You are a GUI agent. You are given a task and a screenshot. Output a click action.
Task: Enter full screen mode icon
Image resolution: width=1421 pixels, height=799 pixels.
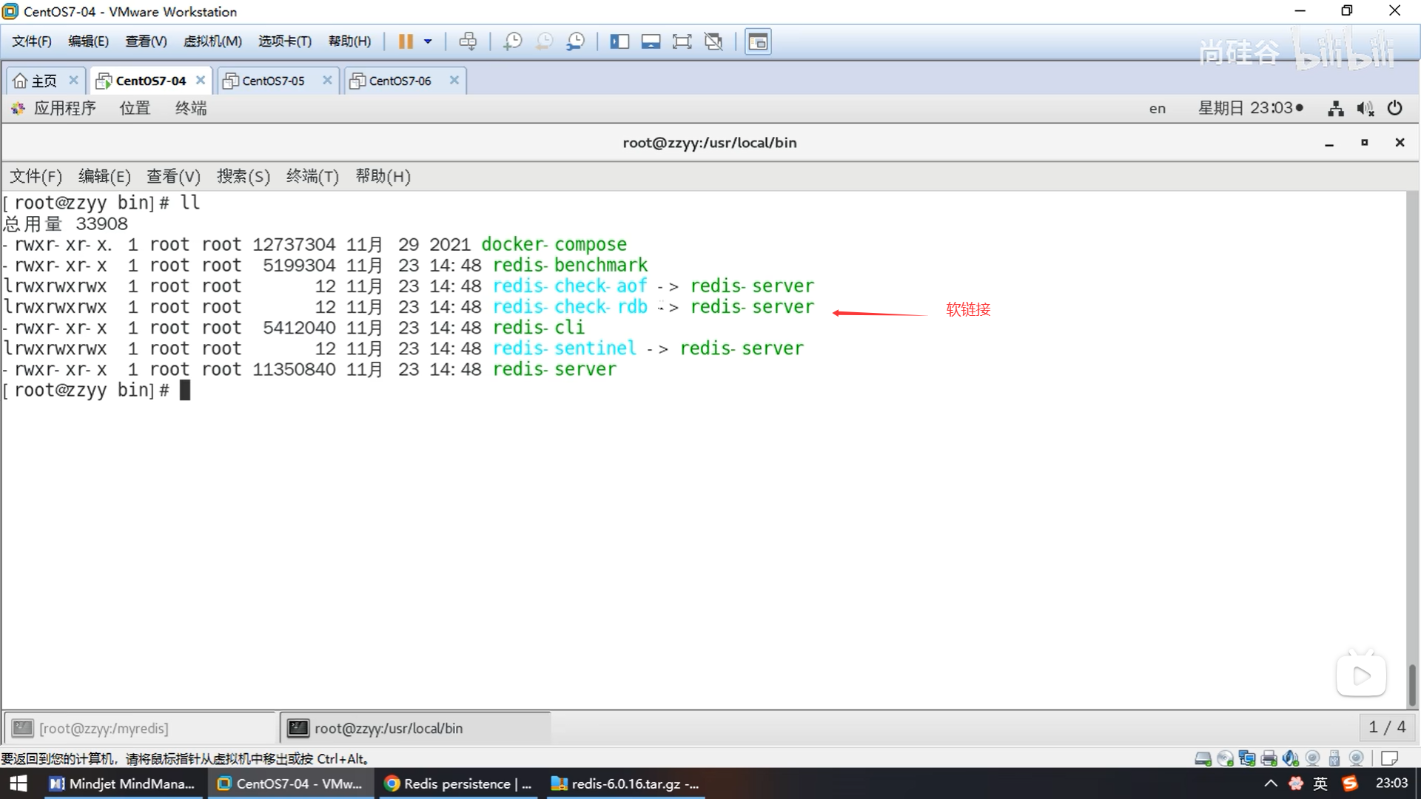[682, 41]
